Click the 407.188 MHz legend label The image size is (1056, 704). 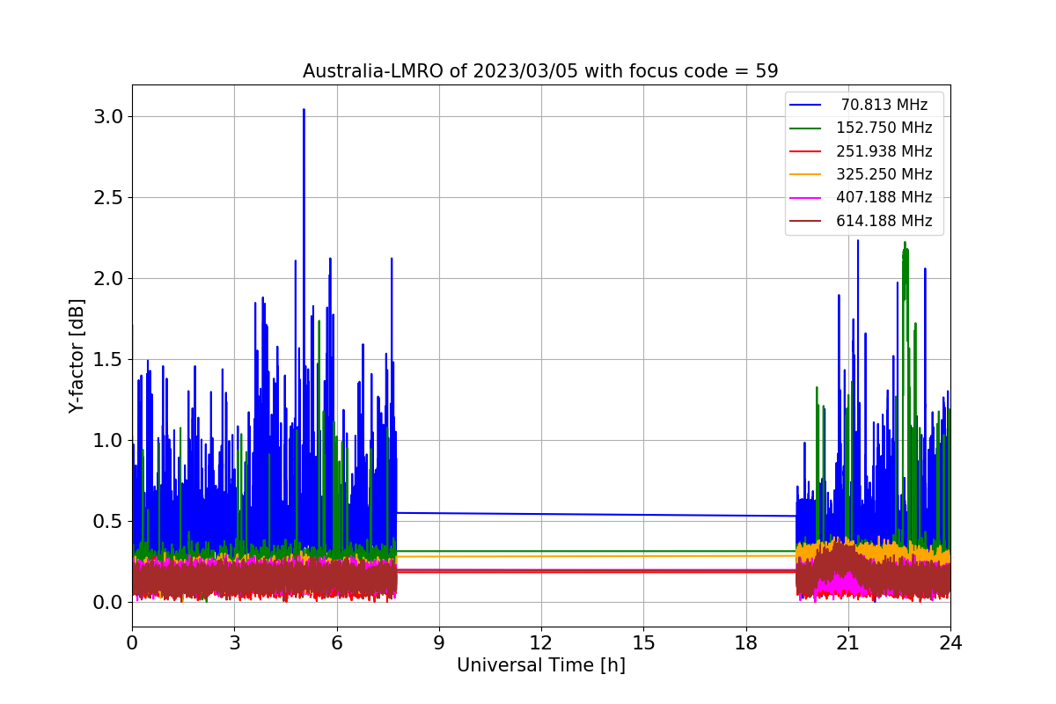coord(884,198)
